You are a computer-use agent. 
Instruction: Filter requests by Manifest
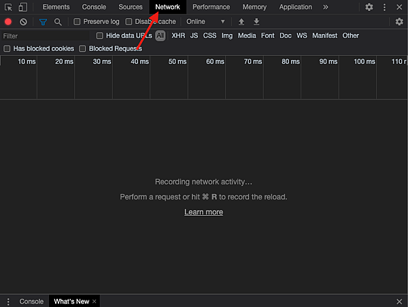(325, 35)
